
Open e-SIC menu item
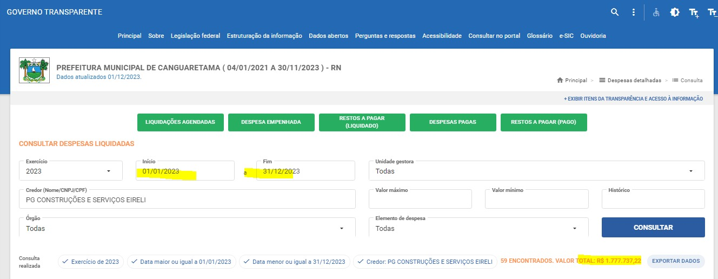(567, 36)
